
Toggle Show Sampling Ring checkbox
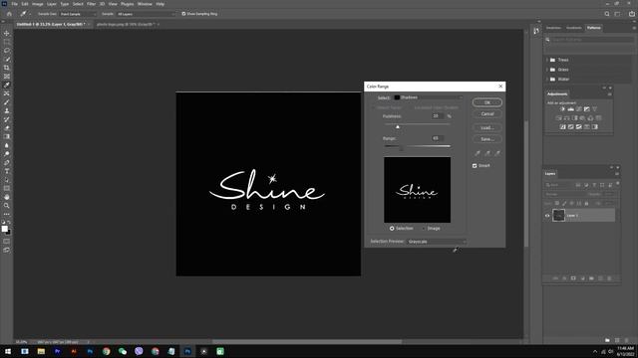point(183,14)
